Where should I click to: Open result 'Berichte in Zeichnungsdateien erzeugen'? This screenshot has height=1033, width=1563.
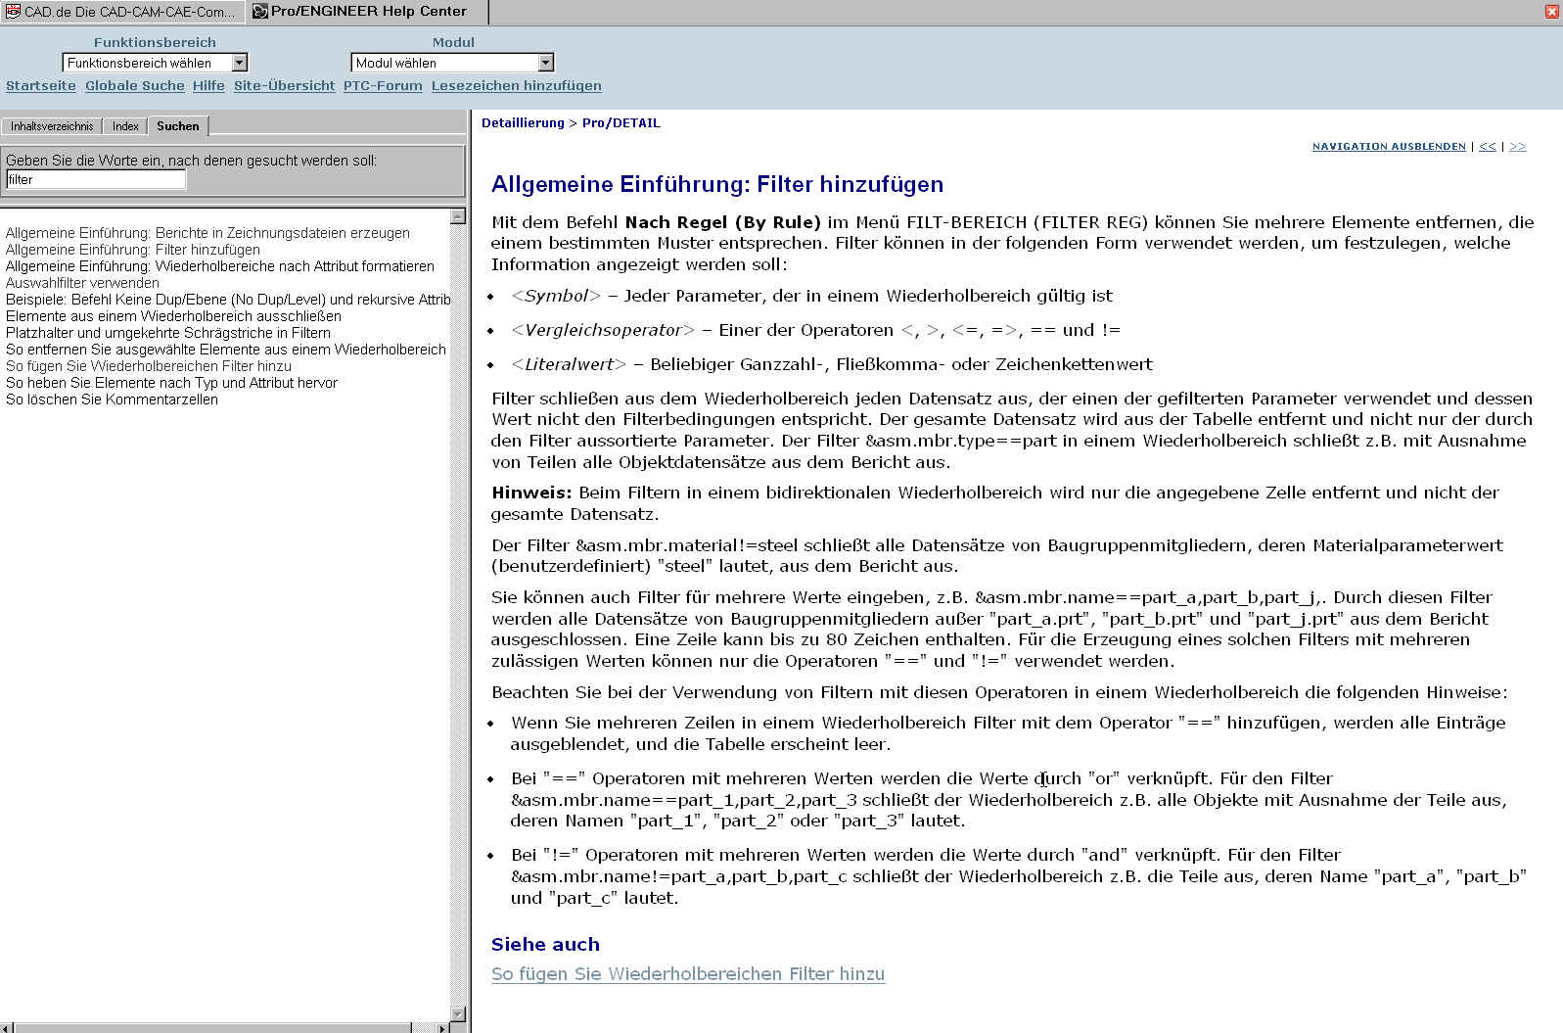207,233
